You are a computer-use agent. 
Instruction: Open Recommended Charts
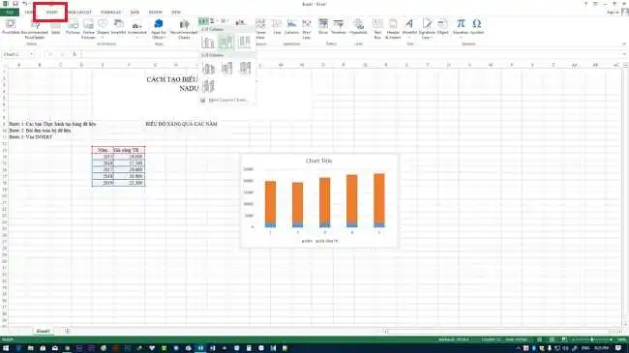tap(184, 29)
